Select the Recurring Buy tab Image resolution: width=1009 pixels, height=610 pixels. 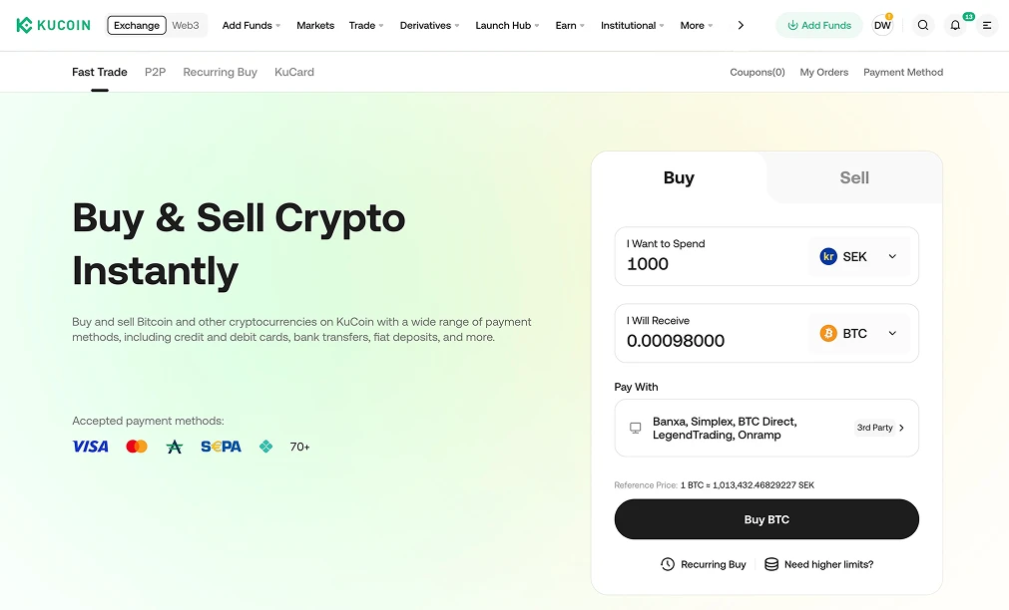tap(220, 72)
